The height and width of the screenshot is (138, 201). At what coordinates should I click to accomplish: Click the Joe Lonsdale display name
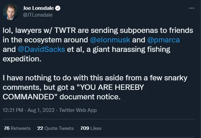38,8
